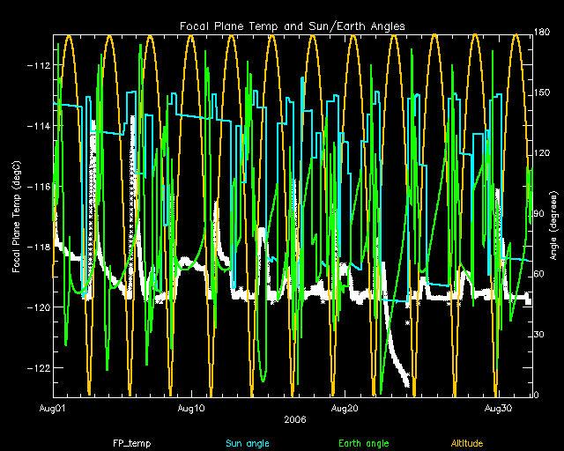Select the orange Altitude legend label
564x451 pixels.
[467, 443]
